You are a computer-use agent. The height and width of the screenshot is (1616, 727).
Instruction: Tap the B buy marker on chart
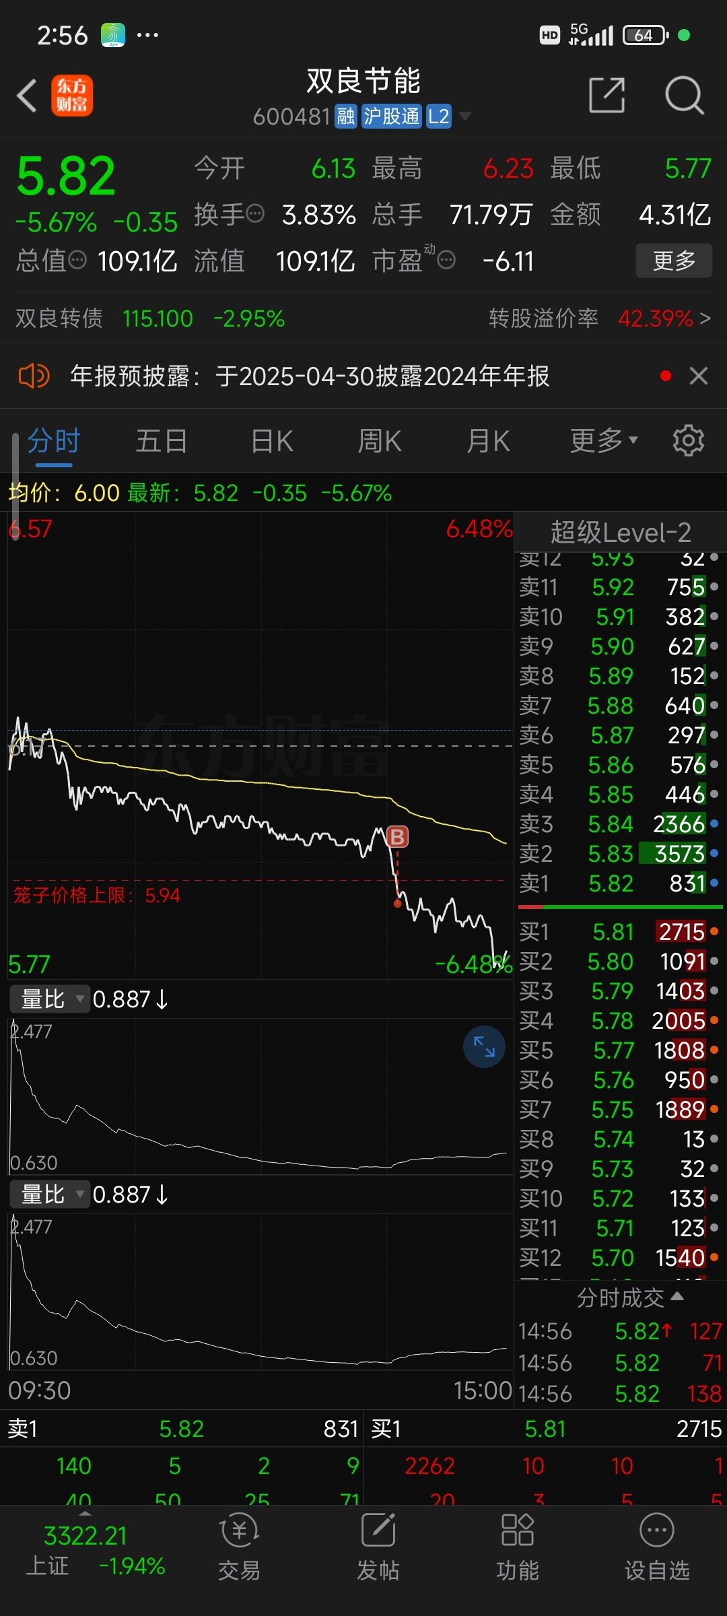click(x=397, y=837)
